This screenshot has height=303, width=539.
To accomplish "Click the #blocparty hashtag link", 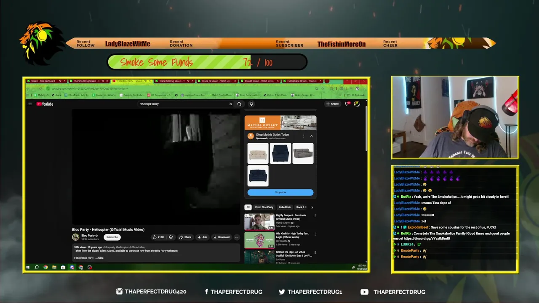I will click(109, 247).
